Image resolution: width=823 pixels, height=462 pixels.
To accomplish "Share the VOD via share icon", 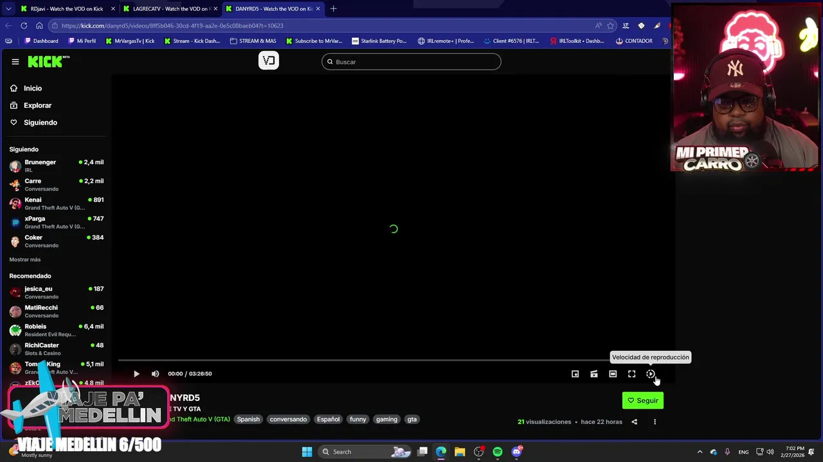I will point(634,422).
